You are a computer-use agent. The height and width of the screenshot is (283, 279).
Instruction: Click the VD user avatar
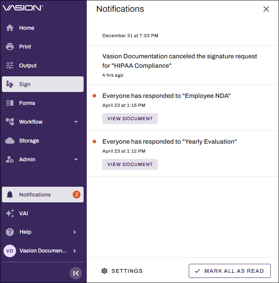[x=10, y=251]
